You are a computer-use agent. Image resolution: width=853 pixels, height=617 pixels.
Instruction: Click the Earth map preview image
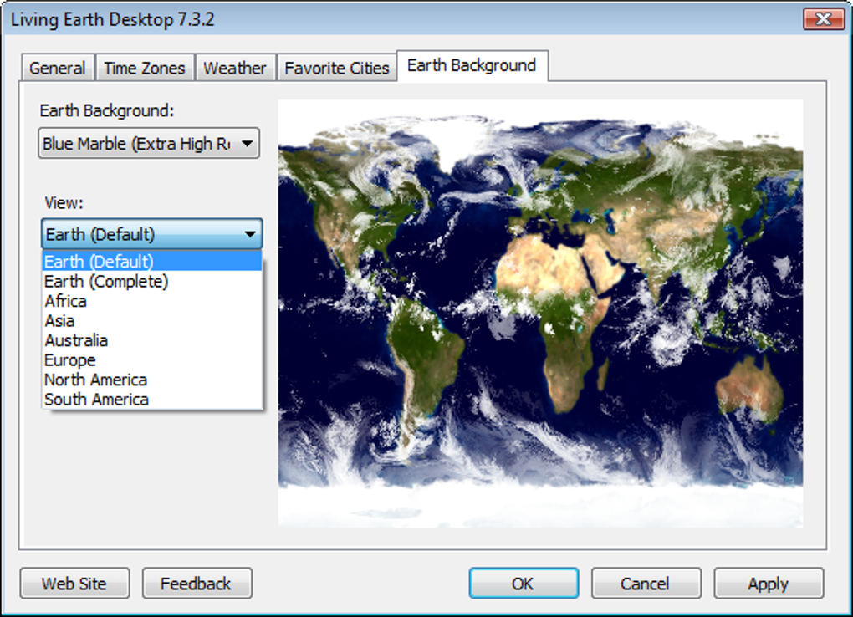click(541, 314)
